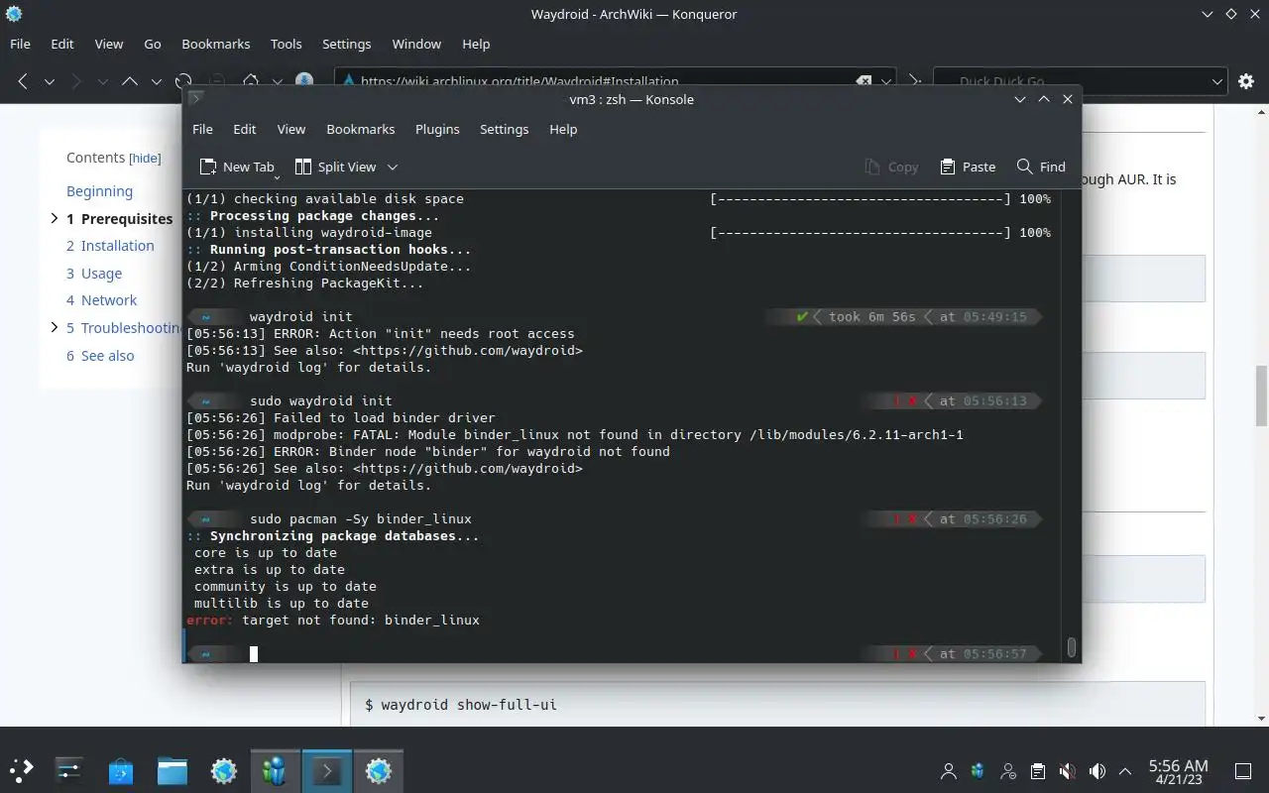The height and width of the screenshot is (793, 1269).
Task: Click the Konqueror toolbar settings gear
Action: tap(1246, 81)
